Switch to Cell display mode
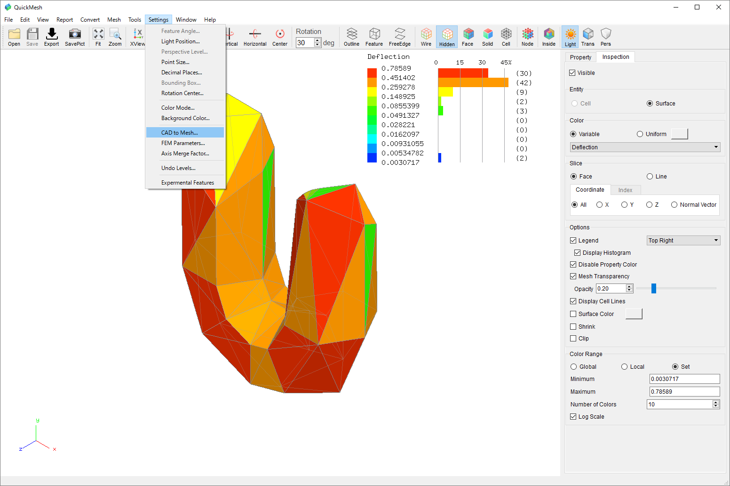The image size is (730, 486). tap(506, 37)
